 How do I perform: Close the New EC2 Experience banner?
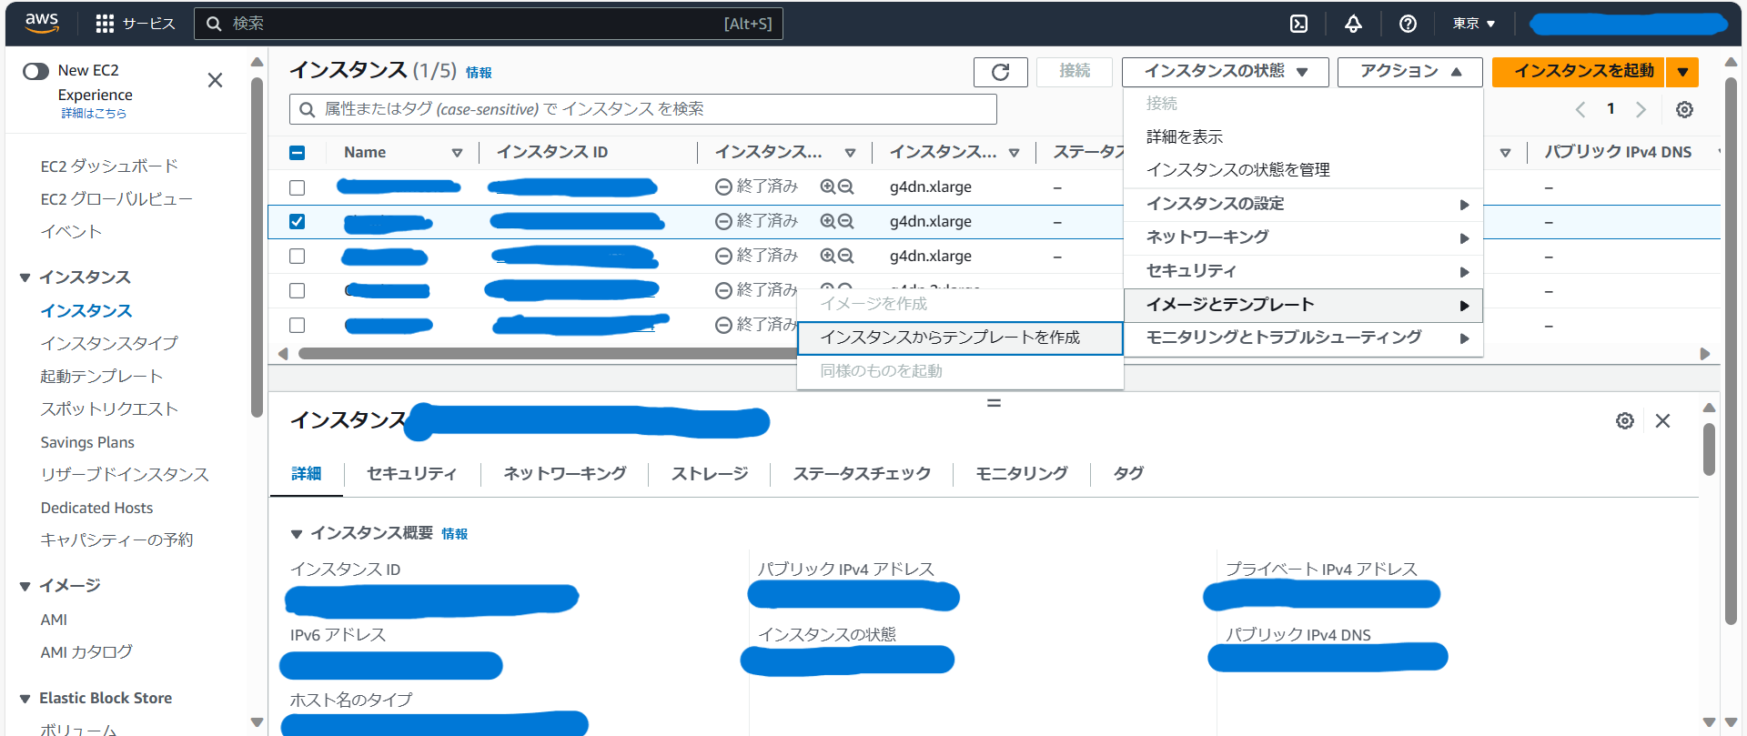215,80
